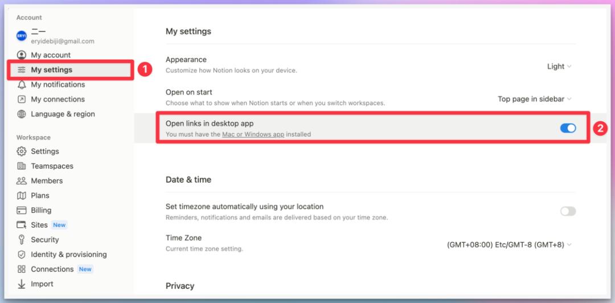
Task: Click the My notifications bell icon
Action: (22, 84)
